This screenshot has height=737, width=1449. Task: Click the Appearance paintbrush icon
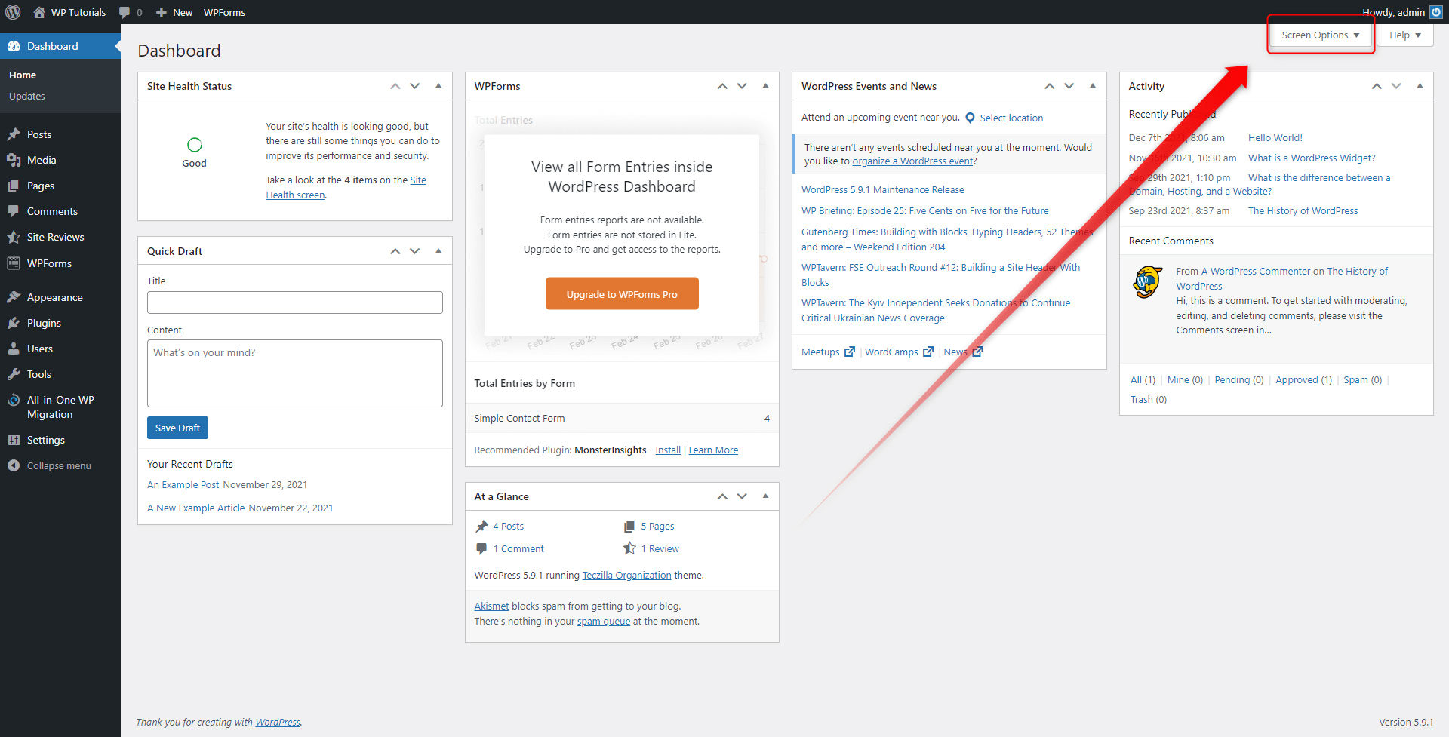click(14, 297)
